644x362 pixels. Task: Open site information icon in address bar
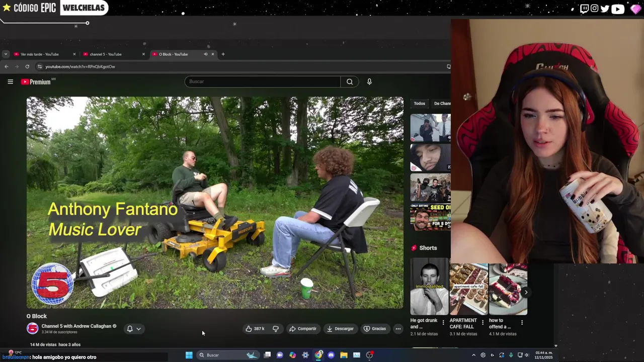[40, 66]
